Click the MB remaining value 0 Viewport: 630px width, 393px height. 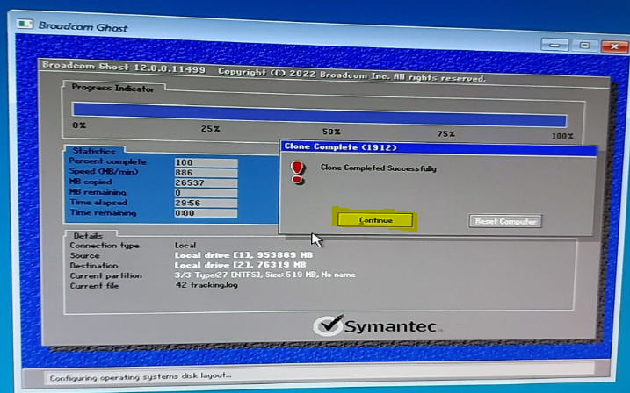[x=206, y=192]
